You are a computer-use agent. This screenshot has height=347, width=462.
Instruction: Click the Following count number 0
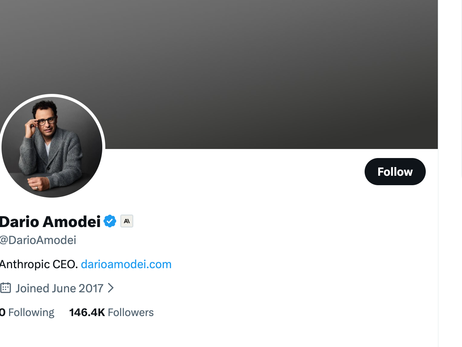[3, 312]
